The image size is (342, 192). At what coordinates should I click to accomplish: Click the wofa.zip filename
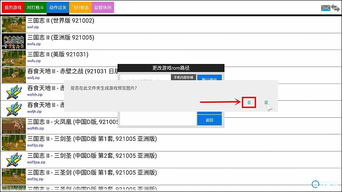coord(34,44)
